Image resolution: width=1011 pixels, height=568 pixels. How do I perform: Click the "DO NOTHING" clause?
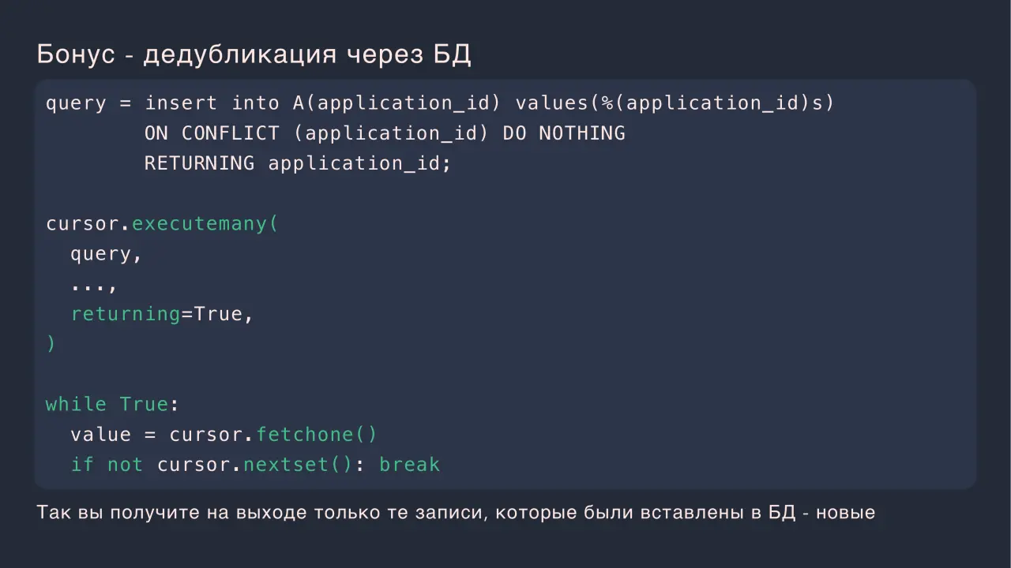point(564,133)
